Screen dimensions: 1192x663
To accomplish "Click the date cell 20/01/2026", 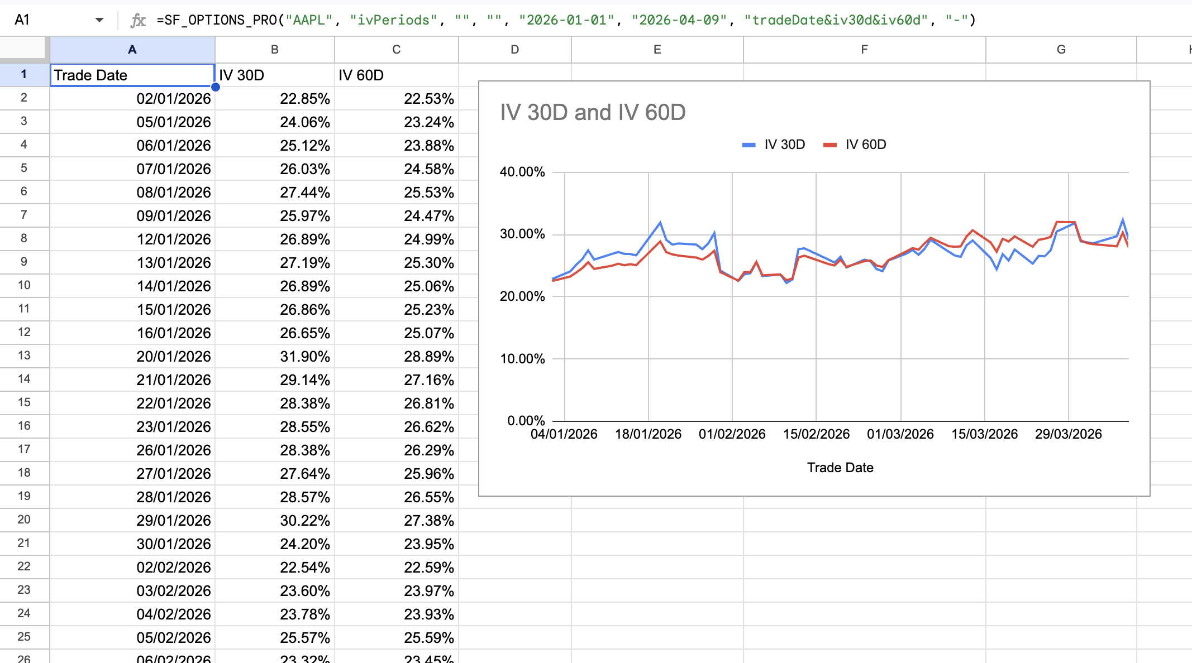I will [x=132, y=357].
